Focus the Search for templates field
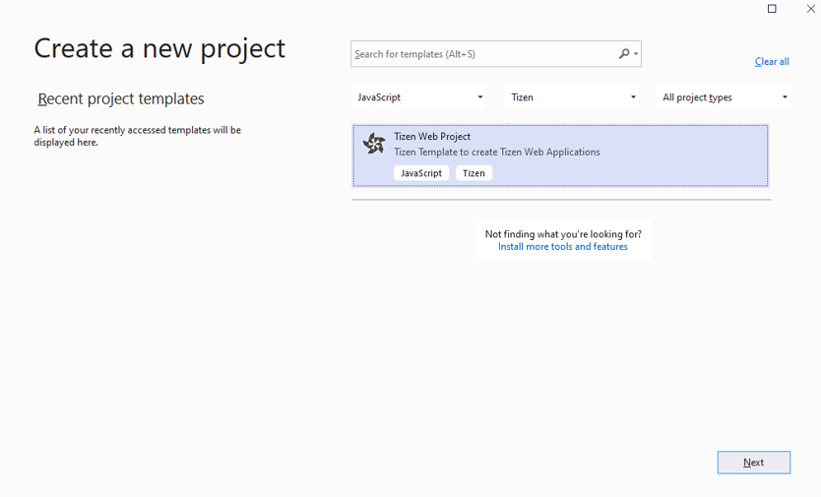821x497 pixels. 482,54
